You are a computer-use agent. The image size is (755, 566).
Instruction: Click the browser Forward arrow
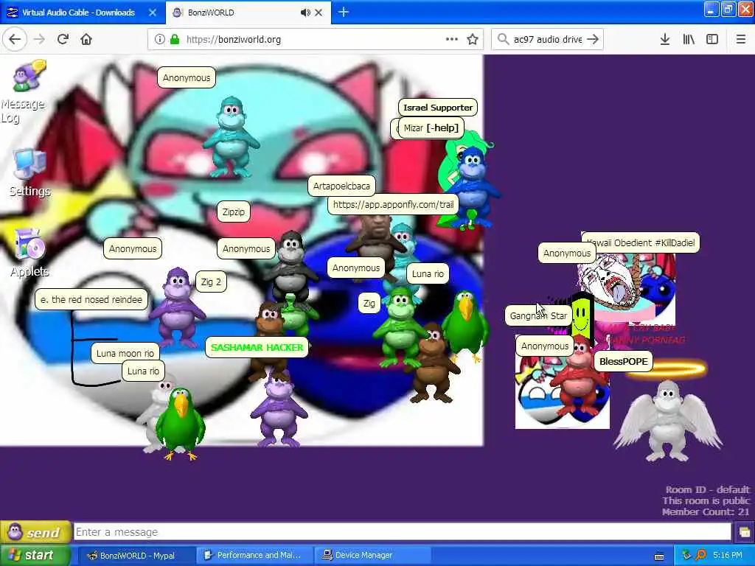click(40, 40)
